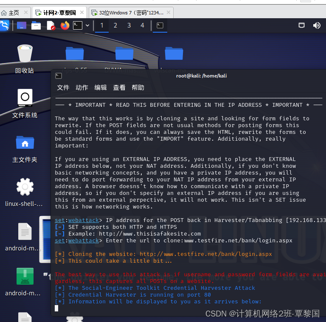Launch the text editor from the panel

[51, 25]
